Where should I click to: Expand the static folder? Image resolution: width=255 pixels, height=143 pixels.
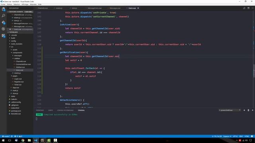click(13, 96)
